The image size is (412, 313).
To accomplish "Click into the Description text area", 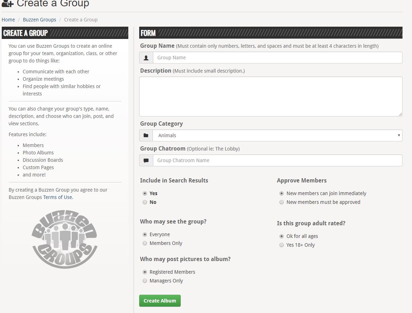I will [x=271, y=96].
